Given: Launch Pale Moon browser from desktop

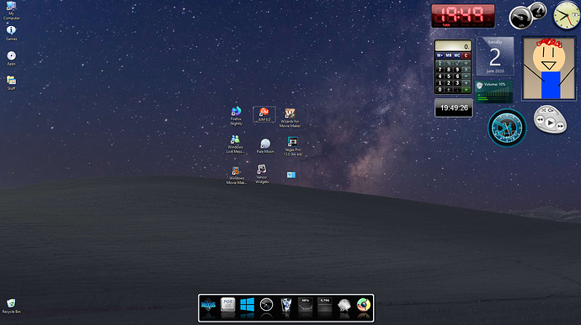Looking at the screenshot, I should [265, 145].
